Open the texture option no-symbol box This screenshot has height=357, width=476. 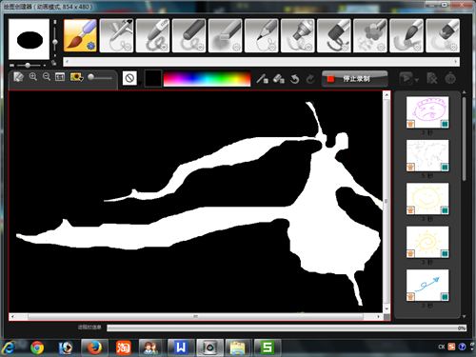click(x=129, y=78)
